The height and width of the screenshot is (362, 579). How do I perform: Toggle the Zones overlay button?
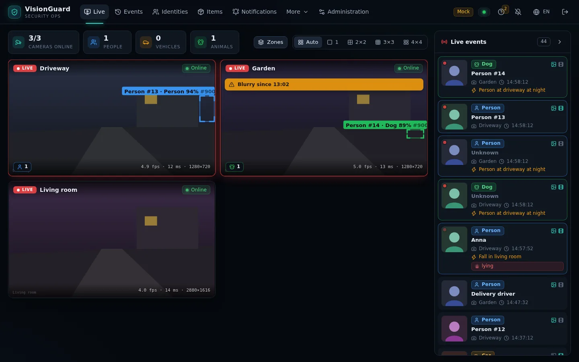pyautogui.click(x=271, y=42)
